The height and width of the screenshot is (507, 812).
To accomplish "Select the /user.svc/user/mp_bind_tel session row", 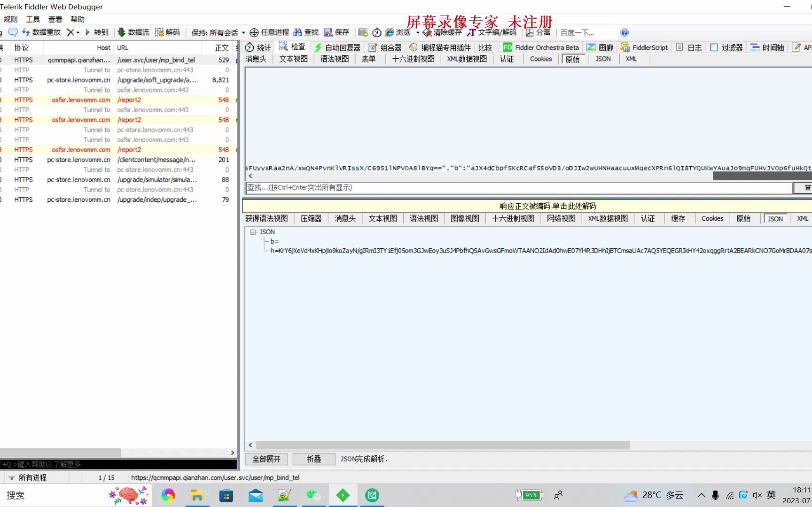I will click(x=117, y=60).
